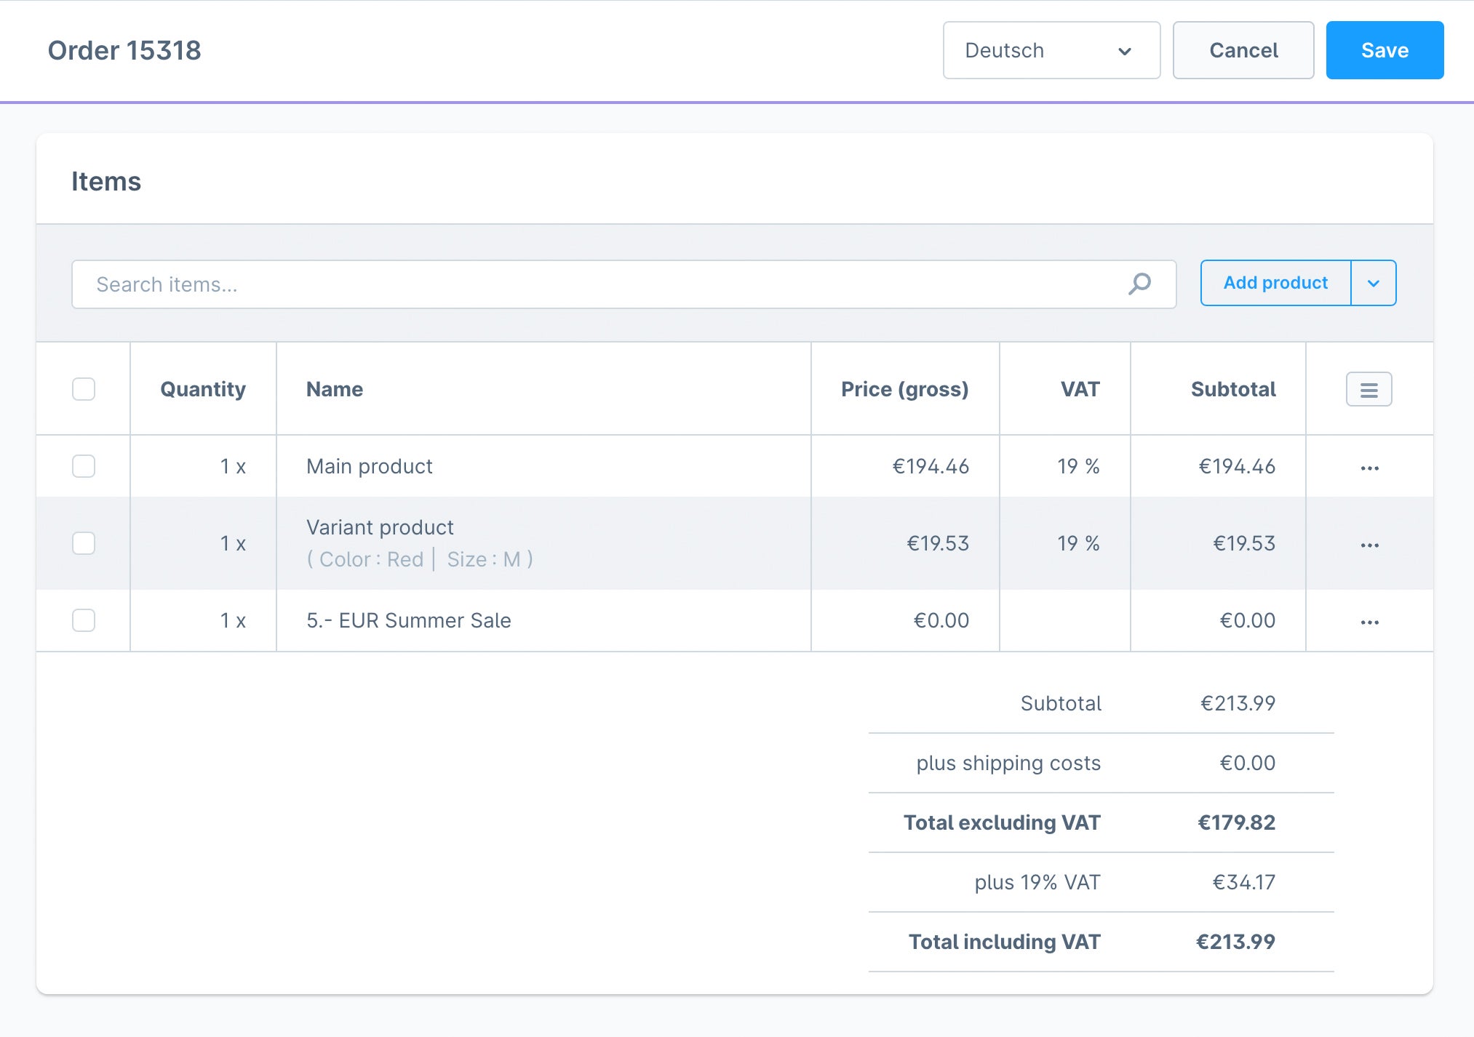Screen dimensions: 1474x1037
Task: Select the Variant product name
Action: (x=380, y=527)
